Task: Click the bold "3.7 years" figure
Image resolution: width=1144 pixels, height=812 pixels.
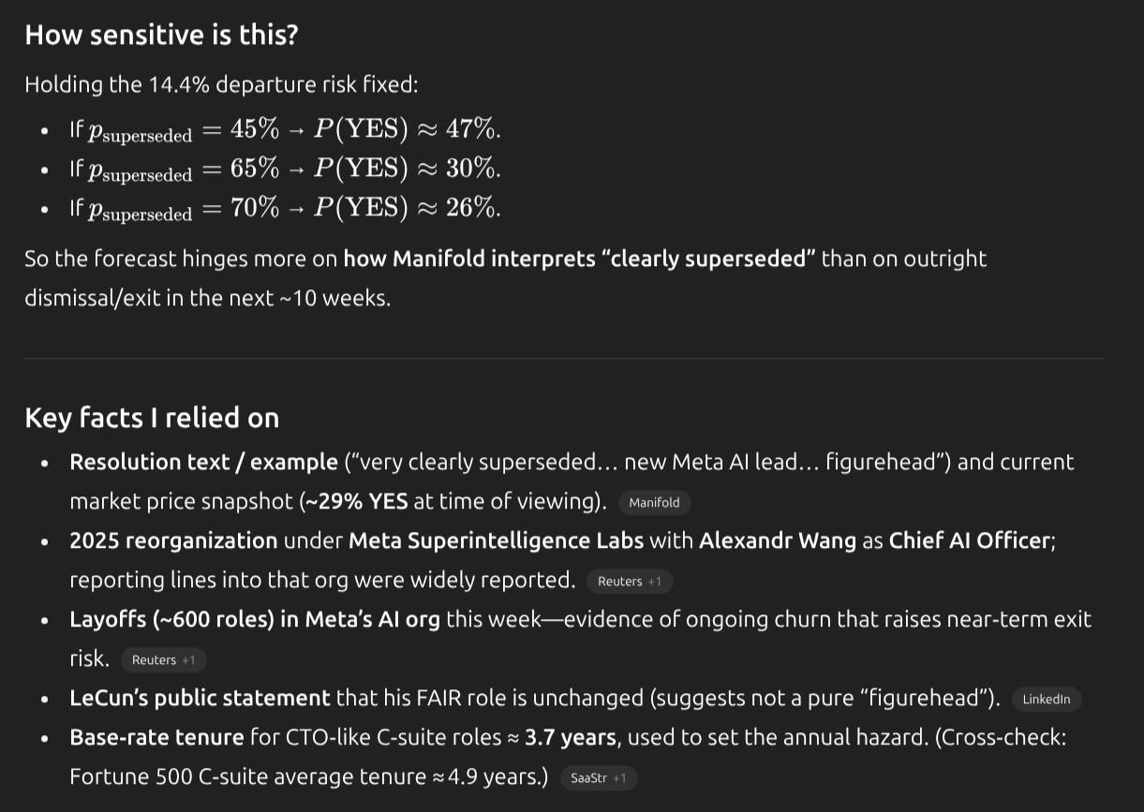Action: [x=571, y=737]
